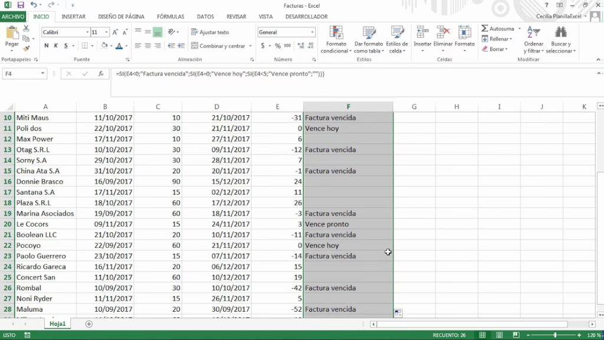
Task: Click the insert function fx icon
Action: pyautogui.click(x=101, y=74)
